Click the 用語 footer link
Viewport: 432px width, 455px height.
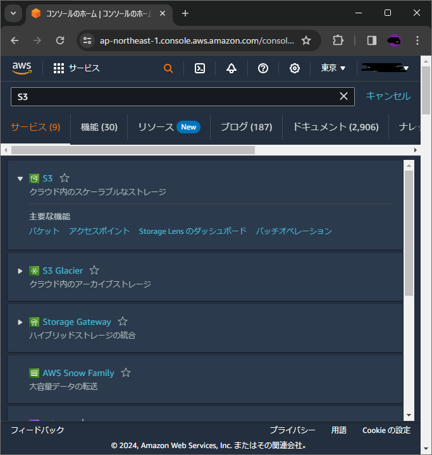pyautogui.click(x=339, y=430)
